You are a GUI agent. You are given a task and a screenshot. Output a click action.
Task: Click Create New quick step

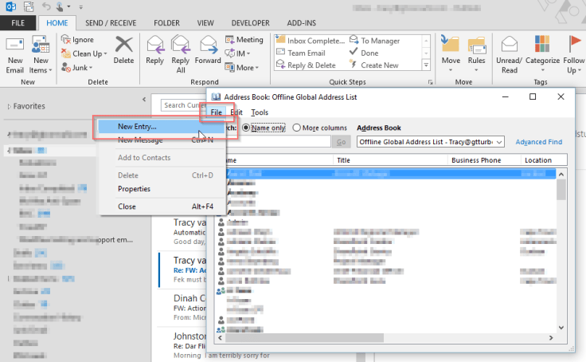click(x=374, y=65)
